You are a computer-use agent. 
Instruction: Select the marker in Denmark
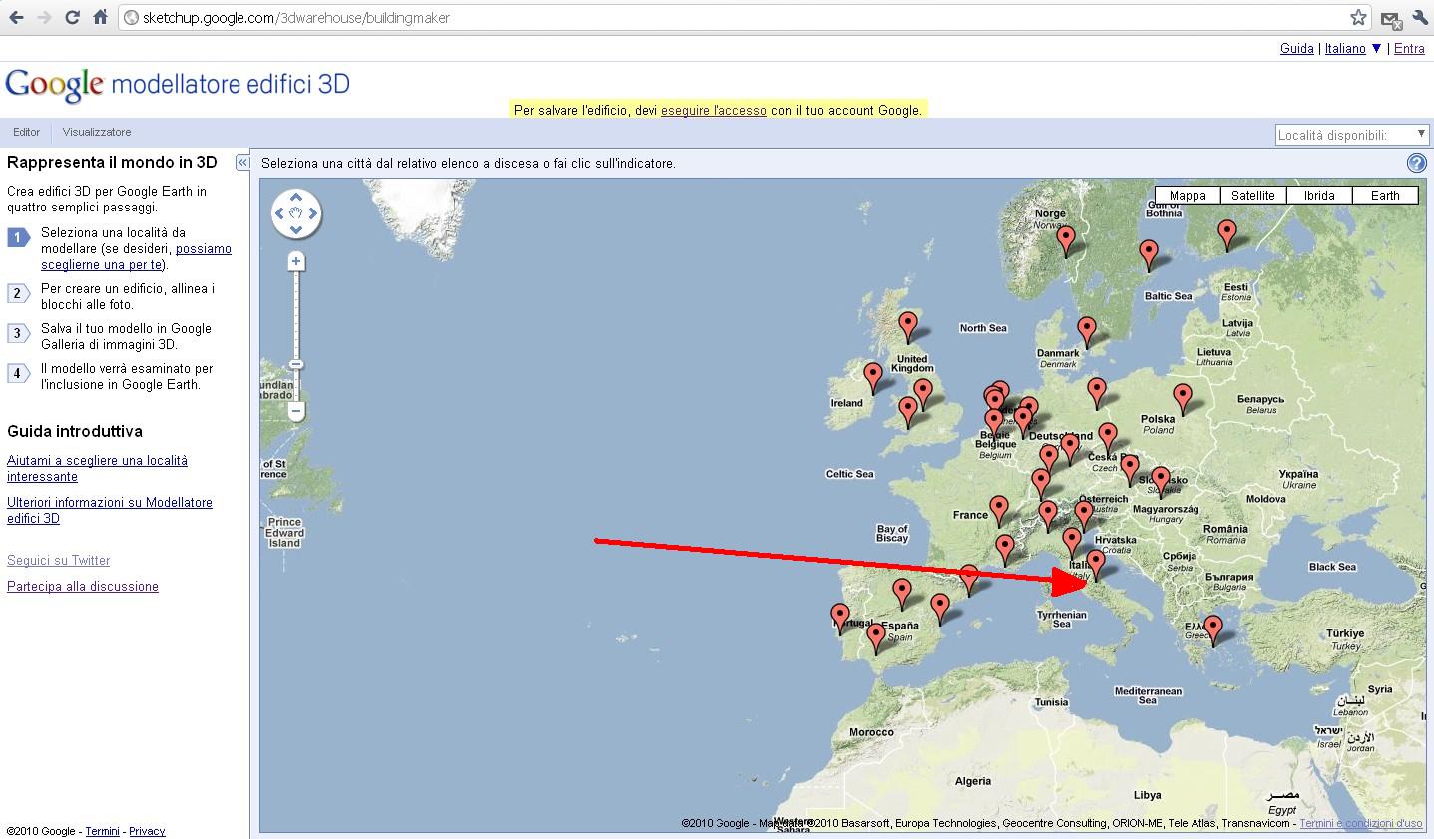pyautogui.click(x=1087, y=331)
